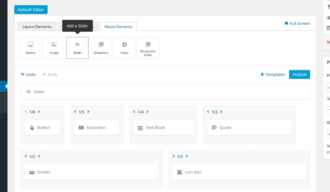Shrink the 1/2 column containing Divider
Image resolution: width=330 pixels, height=192 pixels.
[26, 156]
